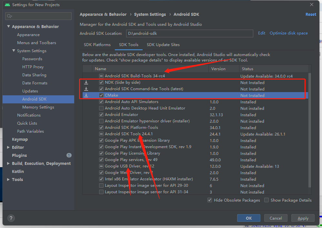
Task: Expand the Build, Execution, Deployment section
Action: tap(9, 164)
